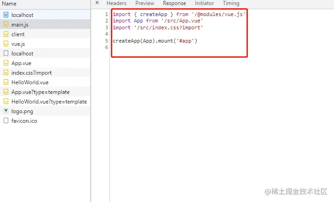The width and height of the screenshot is (334, 202).
Task: Select the logo.png request
Action: pyautogui.click(x=45, y=111)
